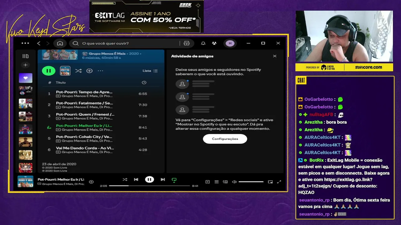Toggle shuffle in the player bar

[125, 179]
